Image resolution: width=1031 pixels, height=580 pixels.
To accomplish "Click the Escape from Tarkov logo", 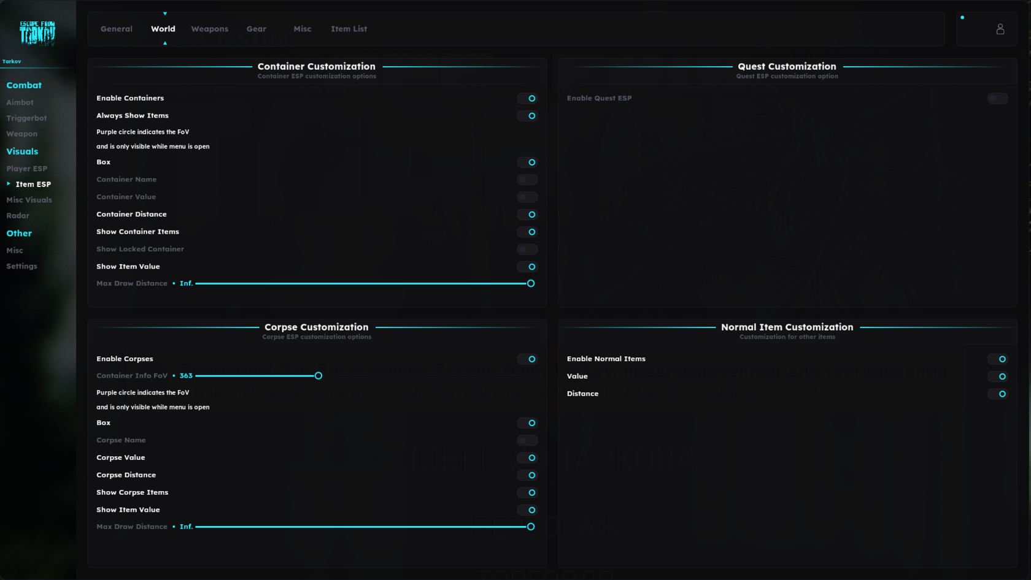I will [37, 33].
